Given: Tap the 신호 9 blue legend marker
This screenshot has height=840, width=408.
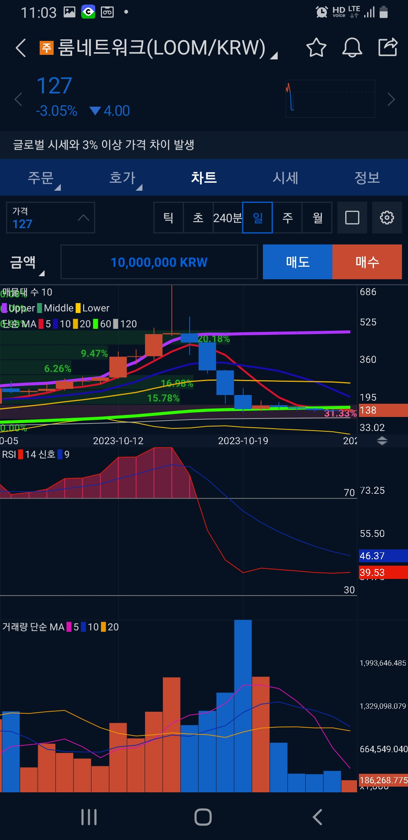Looking at the screenshot, I should [x=60, y=454].
